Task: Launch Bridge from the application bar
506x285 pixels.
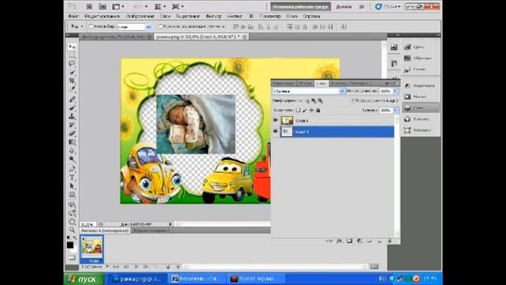Action: (89, 6)
